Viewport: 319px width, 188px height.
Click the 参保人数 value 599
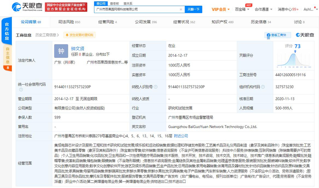pos(57,117)
